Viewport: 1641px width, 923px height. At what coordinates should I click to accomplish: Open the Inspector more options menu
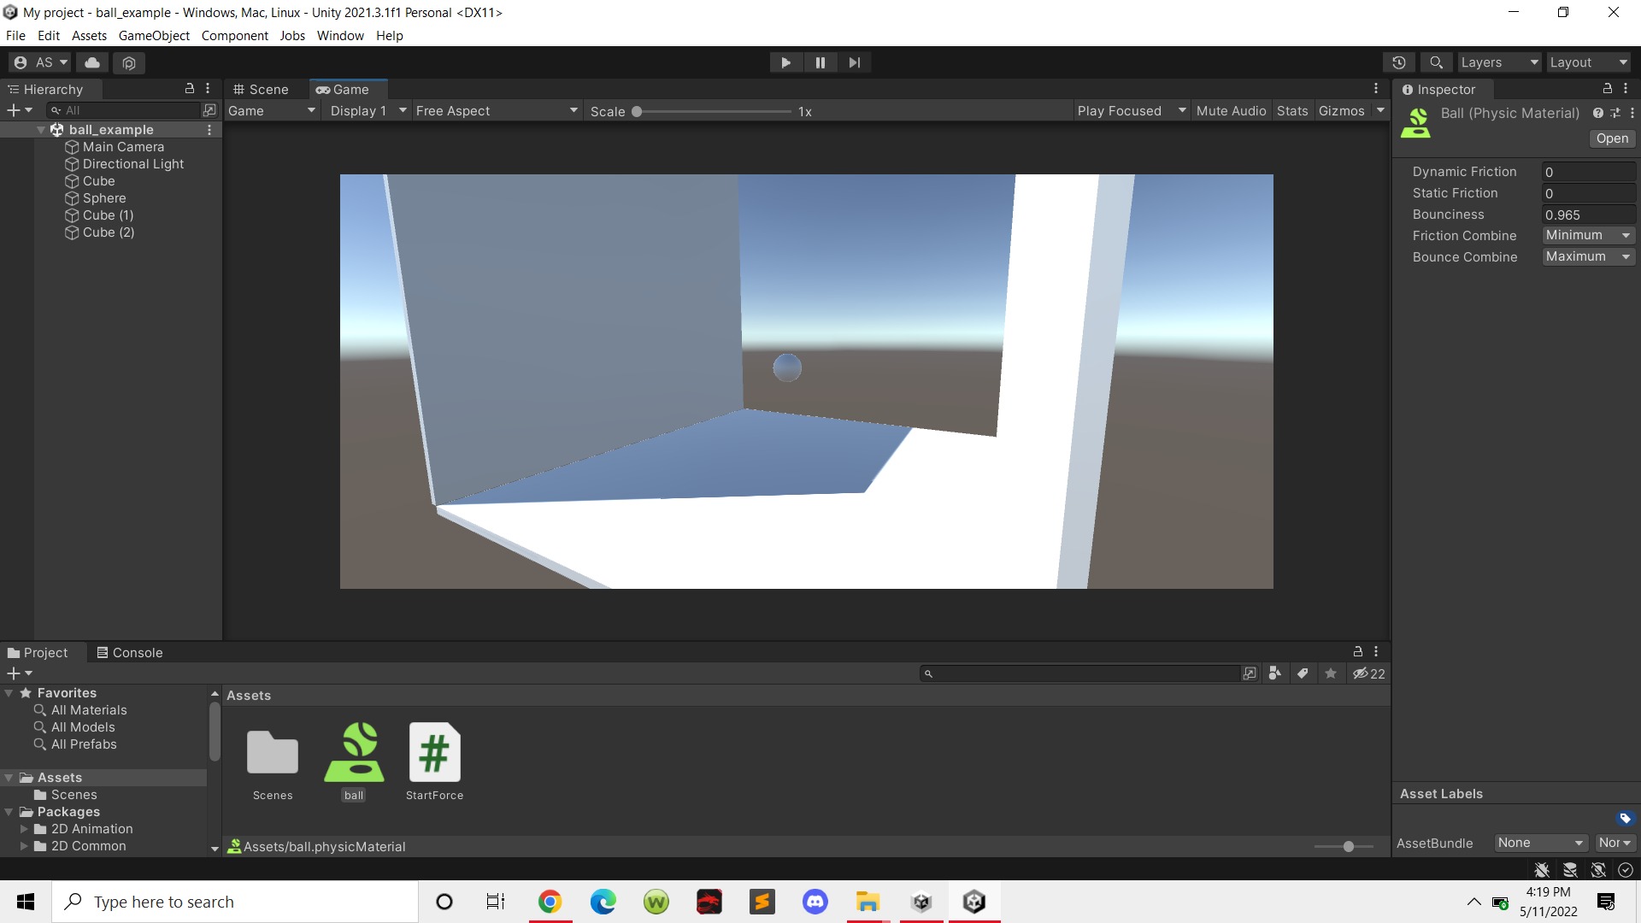click(x=1626, y=89)
